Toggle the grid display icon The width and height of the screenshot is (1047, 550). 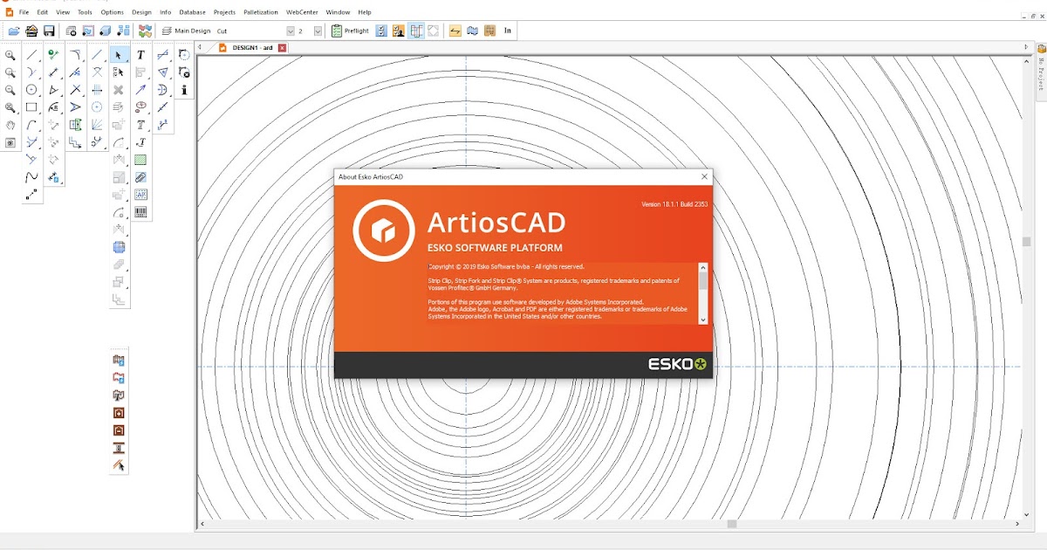click(489, 31)
